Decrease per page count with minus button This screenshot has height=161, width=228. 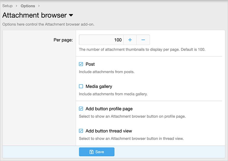click(x=143, y=40)
